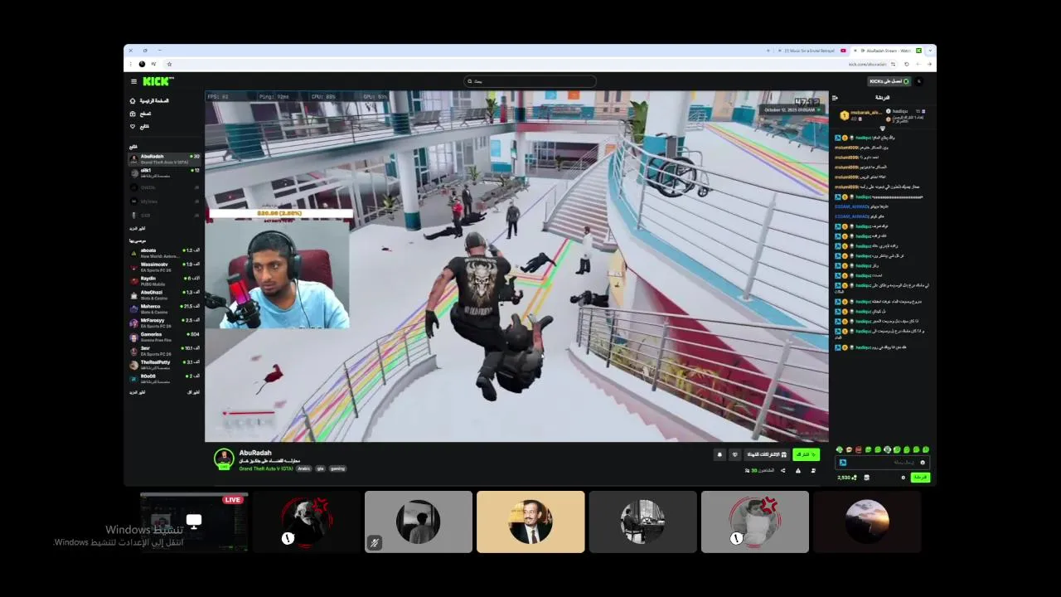Click the orange emote in chat quick row

(x=849, y=449)
